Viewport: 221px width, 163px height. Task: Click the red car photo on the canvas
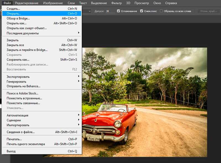tap(144, 102)
